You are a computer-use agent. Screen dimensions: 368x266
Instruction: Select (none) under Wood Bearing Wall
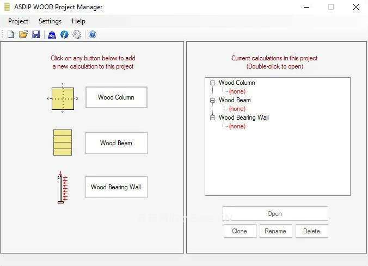point(237,126)
